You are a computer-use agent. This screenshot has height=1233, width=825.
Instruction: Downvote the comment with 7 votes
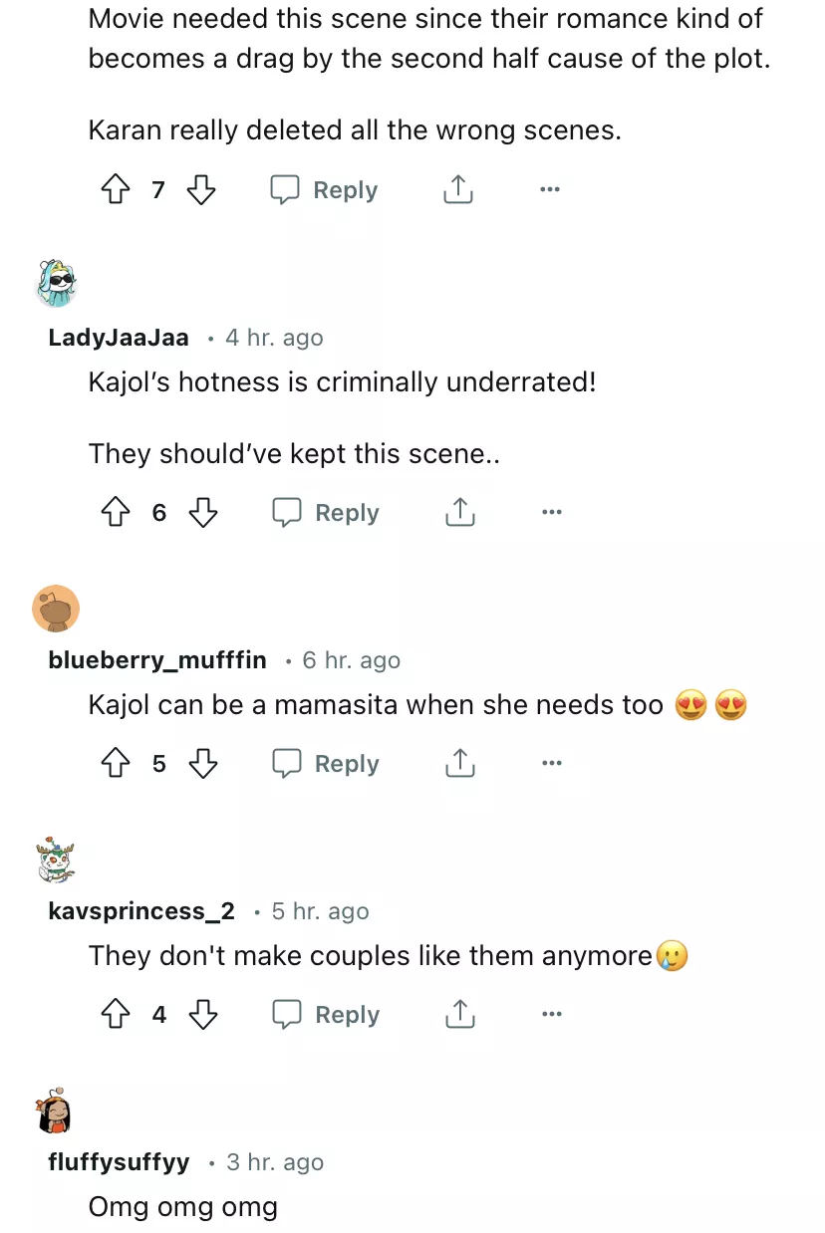coord(202,189)
